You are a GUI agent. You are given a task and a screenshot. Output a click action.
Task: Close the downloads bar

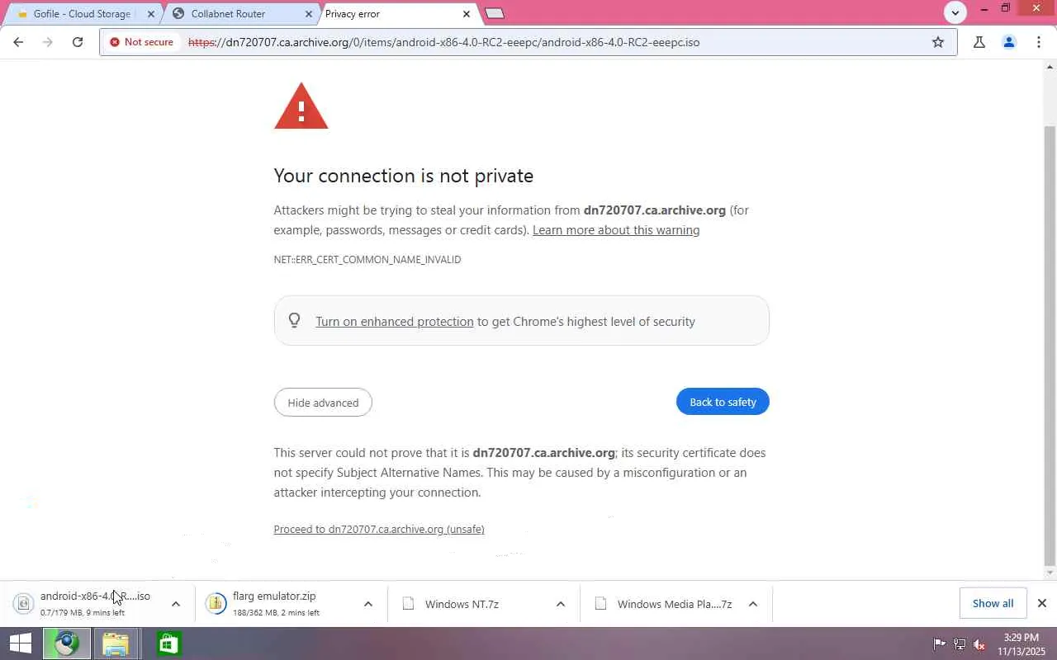tap(1042, 604)
